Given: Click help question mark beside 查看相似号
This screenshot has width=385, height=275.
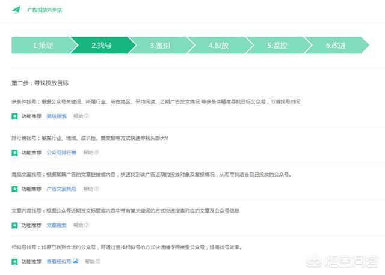Looking at the screenshot, I should point(98,262).
